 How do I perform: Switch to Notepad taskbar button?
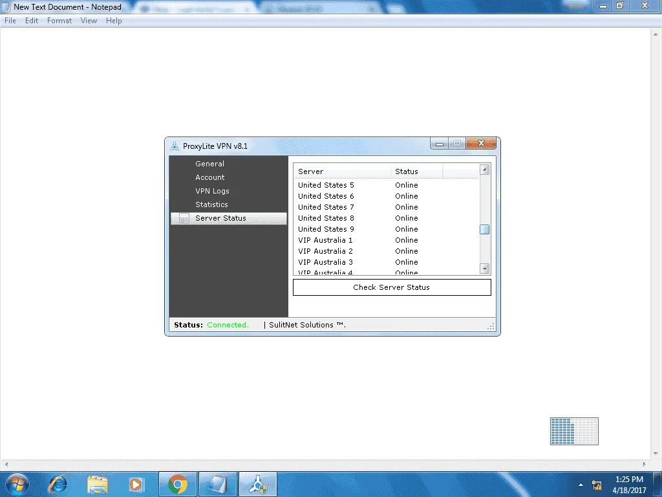point(218,484)
